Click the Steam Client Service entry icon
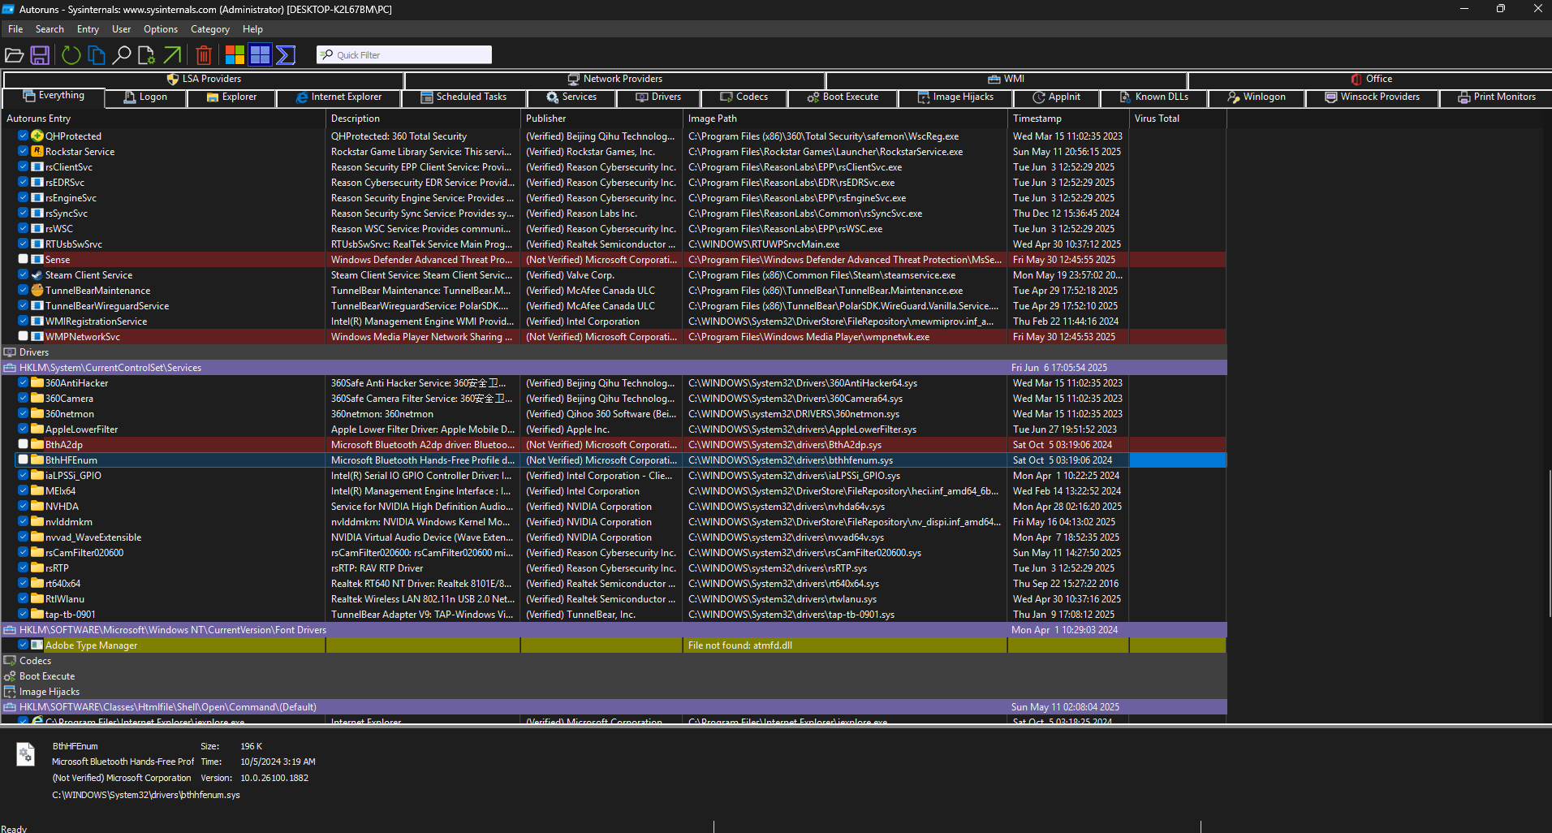This screenshot has width=1552, height=833. point(37,274)
